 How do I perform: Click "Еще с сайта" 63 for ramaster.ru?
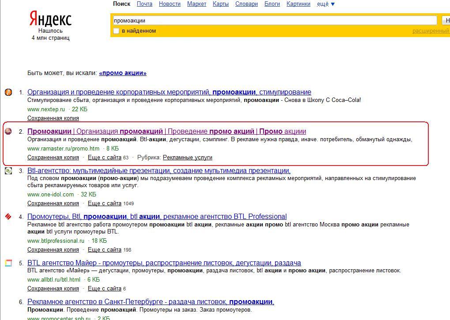pyautogui.click(x=105, y=158)
